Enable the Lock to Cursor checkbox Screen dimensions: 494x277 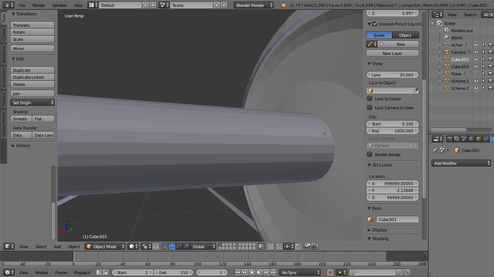370,99
